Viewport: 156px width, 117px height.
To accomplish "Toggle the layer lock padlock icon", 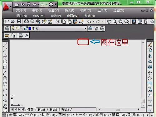I will coord(26,28).
